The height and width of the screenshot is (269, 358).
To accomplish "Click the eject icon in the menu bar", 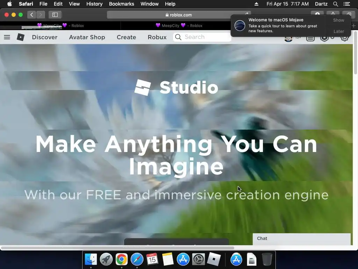I will [x=256, y=4].
